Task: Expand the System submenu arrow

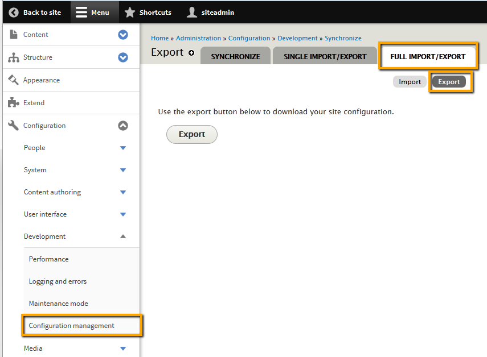Action: pyautogui.click(x=123, y=170)
